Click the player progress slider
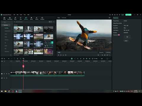Image resolution: width=142 pixels, height=106 pixels. point(78,52)
